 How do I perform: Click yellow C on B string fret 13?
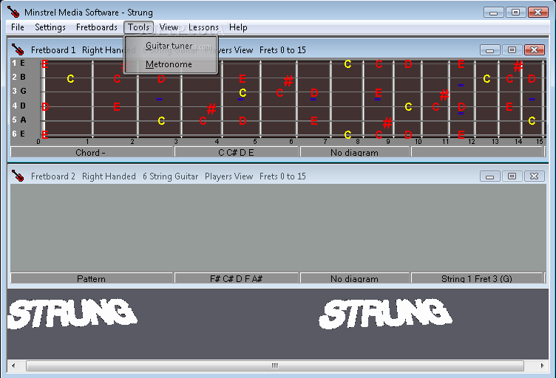coord(486,78)
